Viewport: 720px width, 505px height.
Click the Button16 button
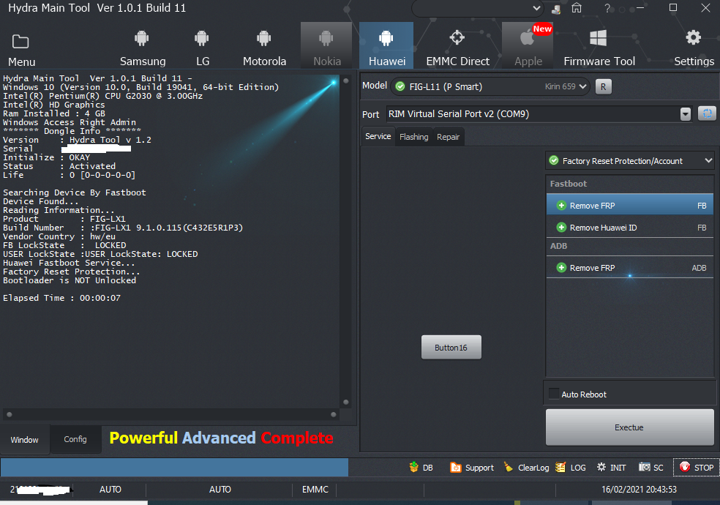coord(451,347)
